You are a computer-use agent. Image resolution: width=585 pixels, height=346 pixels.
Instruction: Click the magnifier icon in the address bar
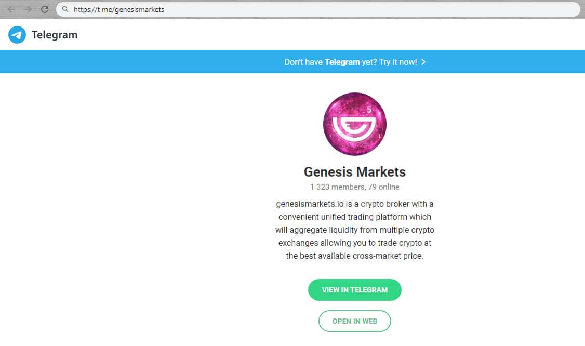65,9
